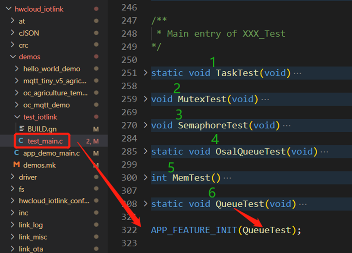
Task: Unfold the OsalQueueTest function at line 285
Action: pyautogui.click(x=145, y=152)
